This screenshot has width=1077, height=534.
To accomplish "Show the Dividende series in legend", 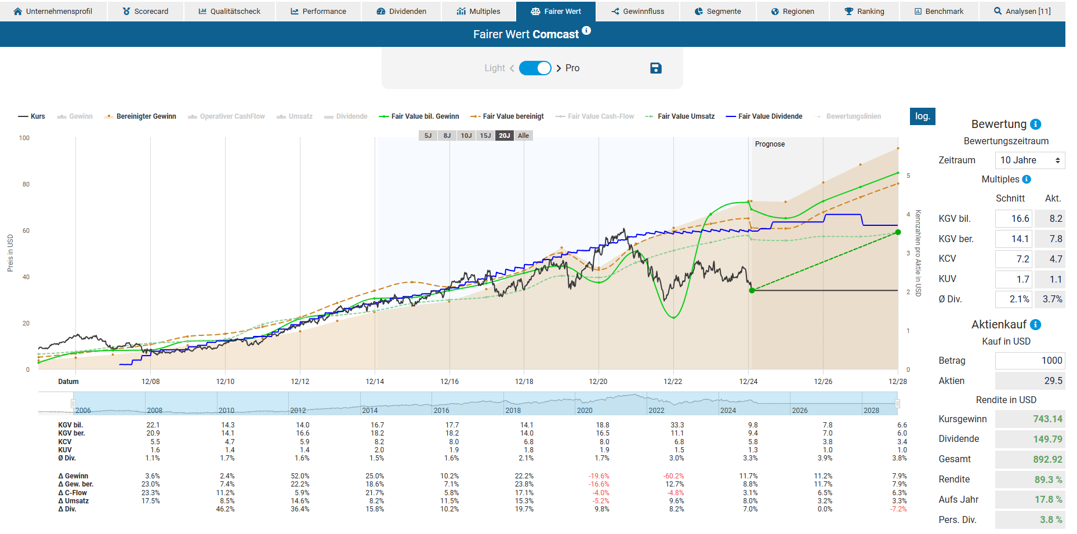I will (346, 116).
